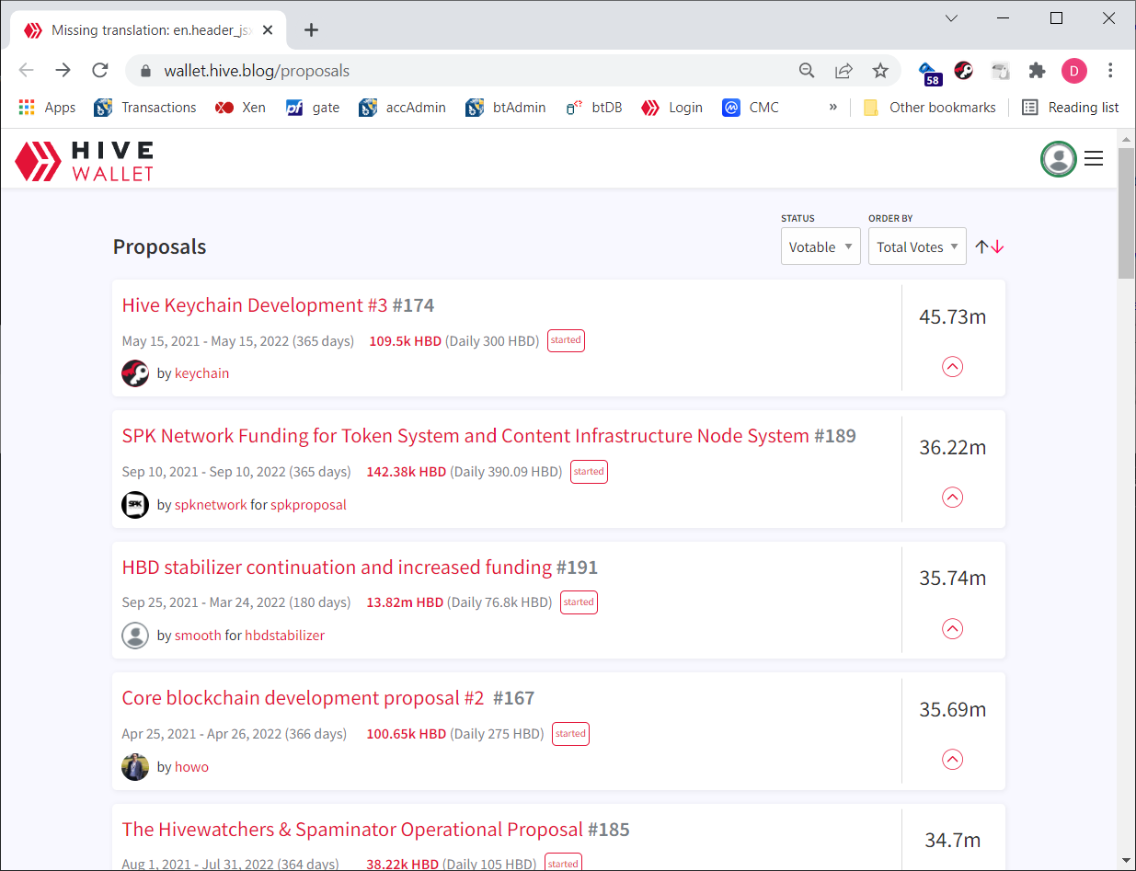Click the Hive Keychain extension icon in toolbar
The width and height of the screenshot is (1136, 871).
point(963,71)
